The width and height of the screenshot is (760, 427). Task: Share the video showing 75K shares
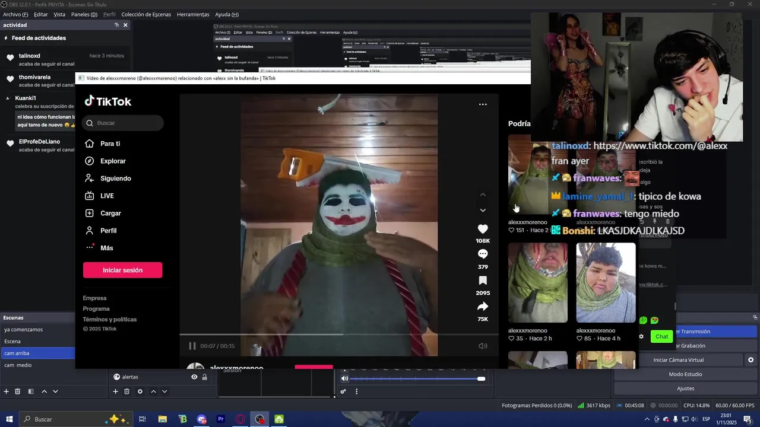(483, 307)
